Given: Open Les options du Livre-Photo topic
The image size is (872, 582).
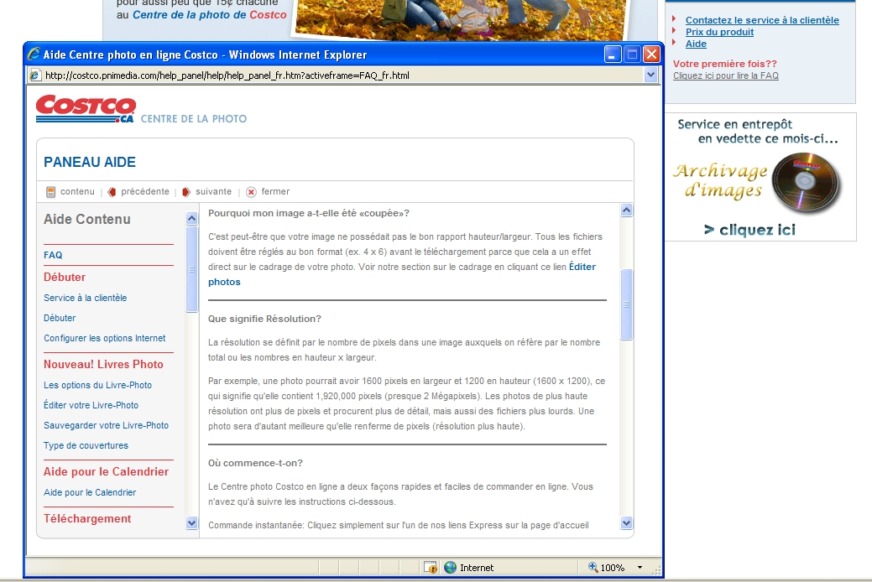Looking at the screenshot, I should [98, 385].
